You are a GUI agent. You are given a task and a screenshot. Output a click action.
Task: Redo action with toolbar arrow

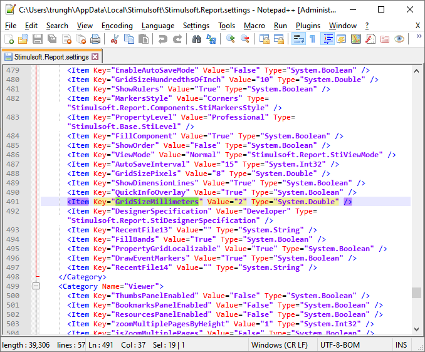[177, 39]
